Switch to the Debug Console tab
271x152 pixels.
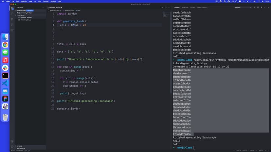pyautogui.click(x=203, y=7)
